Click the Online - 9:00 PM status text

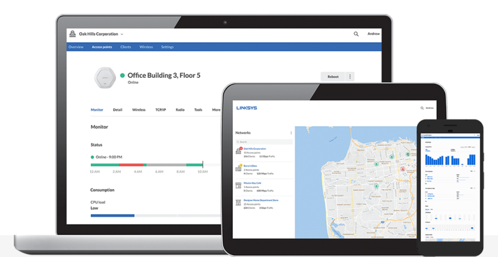click(109, 157)
